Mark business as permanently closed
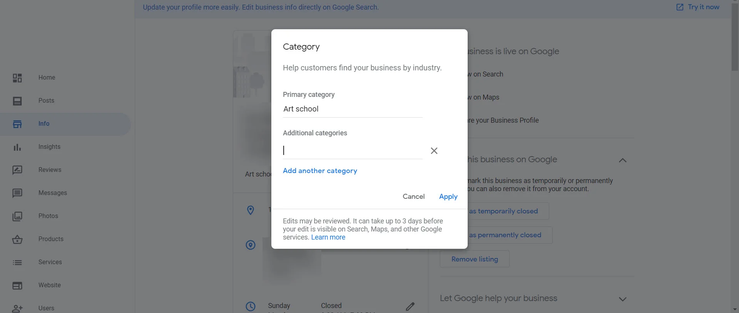This screenshot has width=739, height=313. coord(510,235)
